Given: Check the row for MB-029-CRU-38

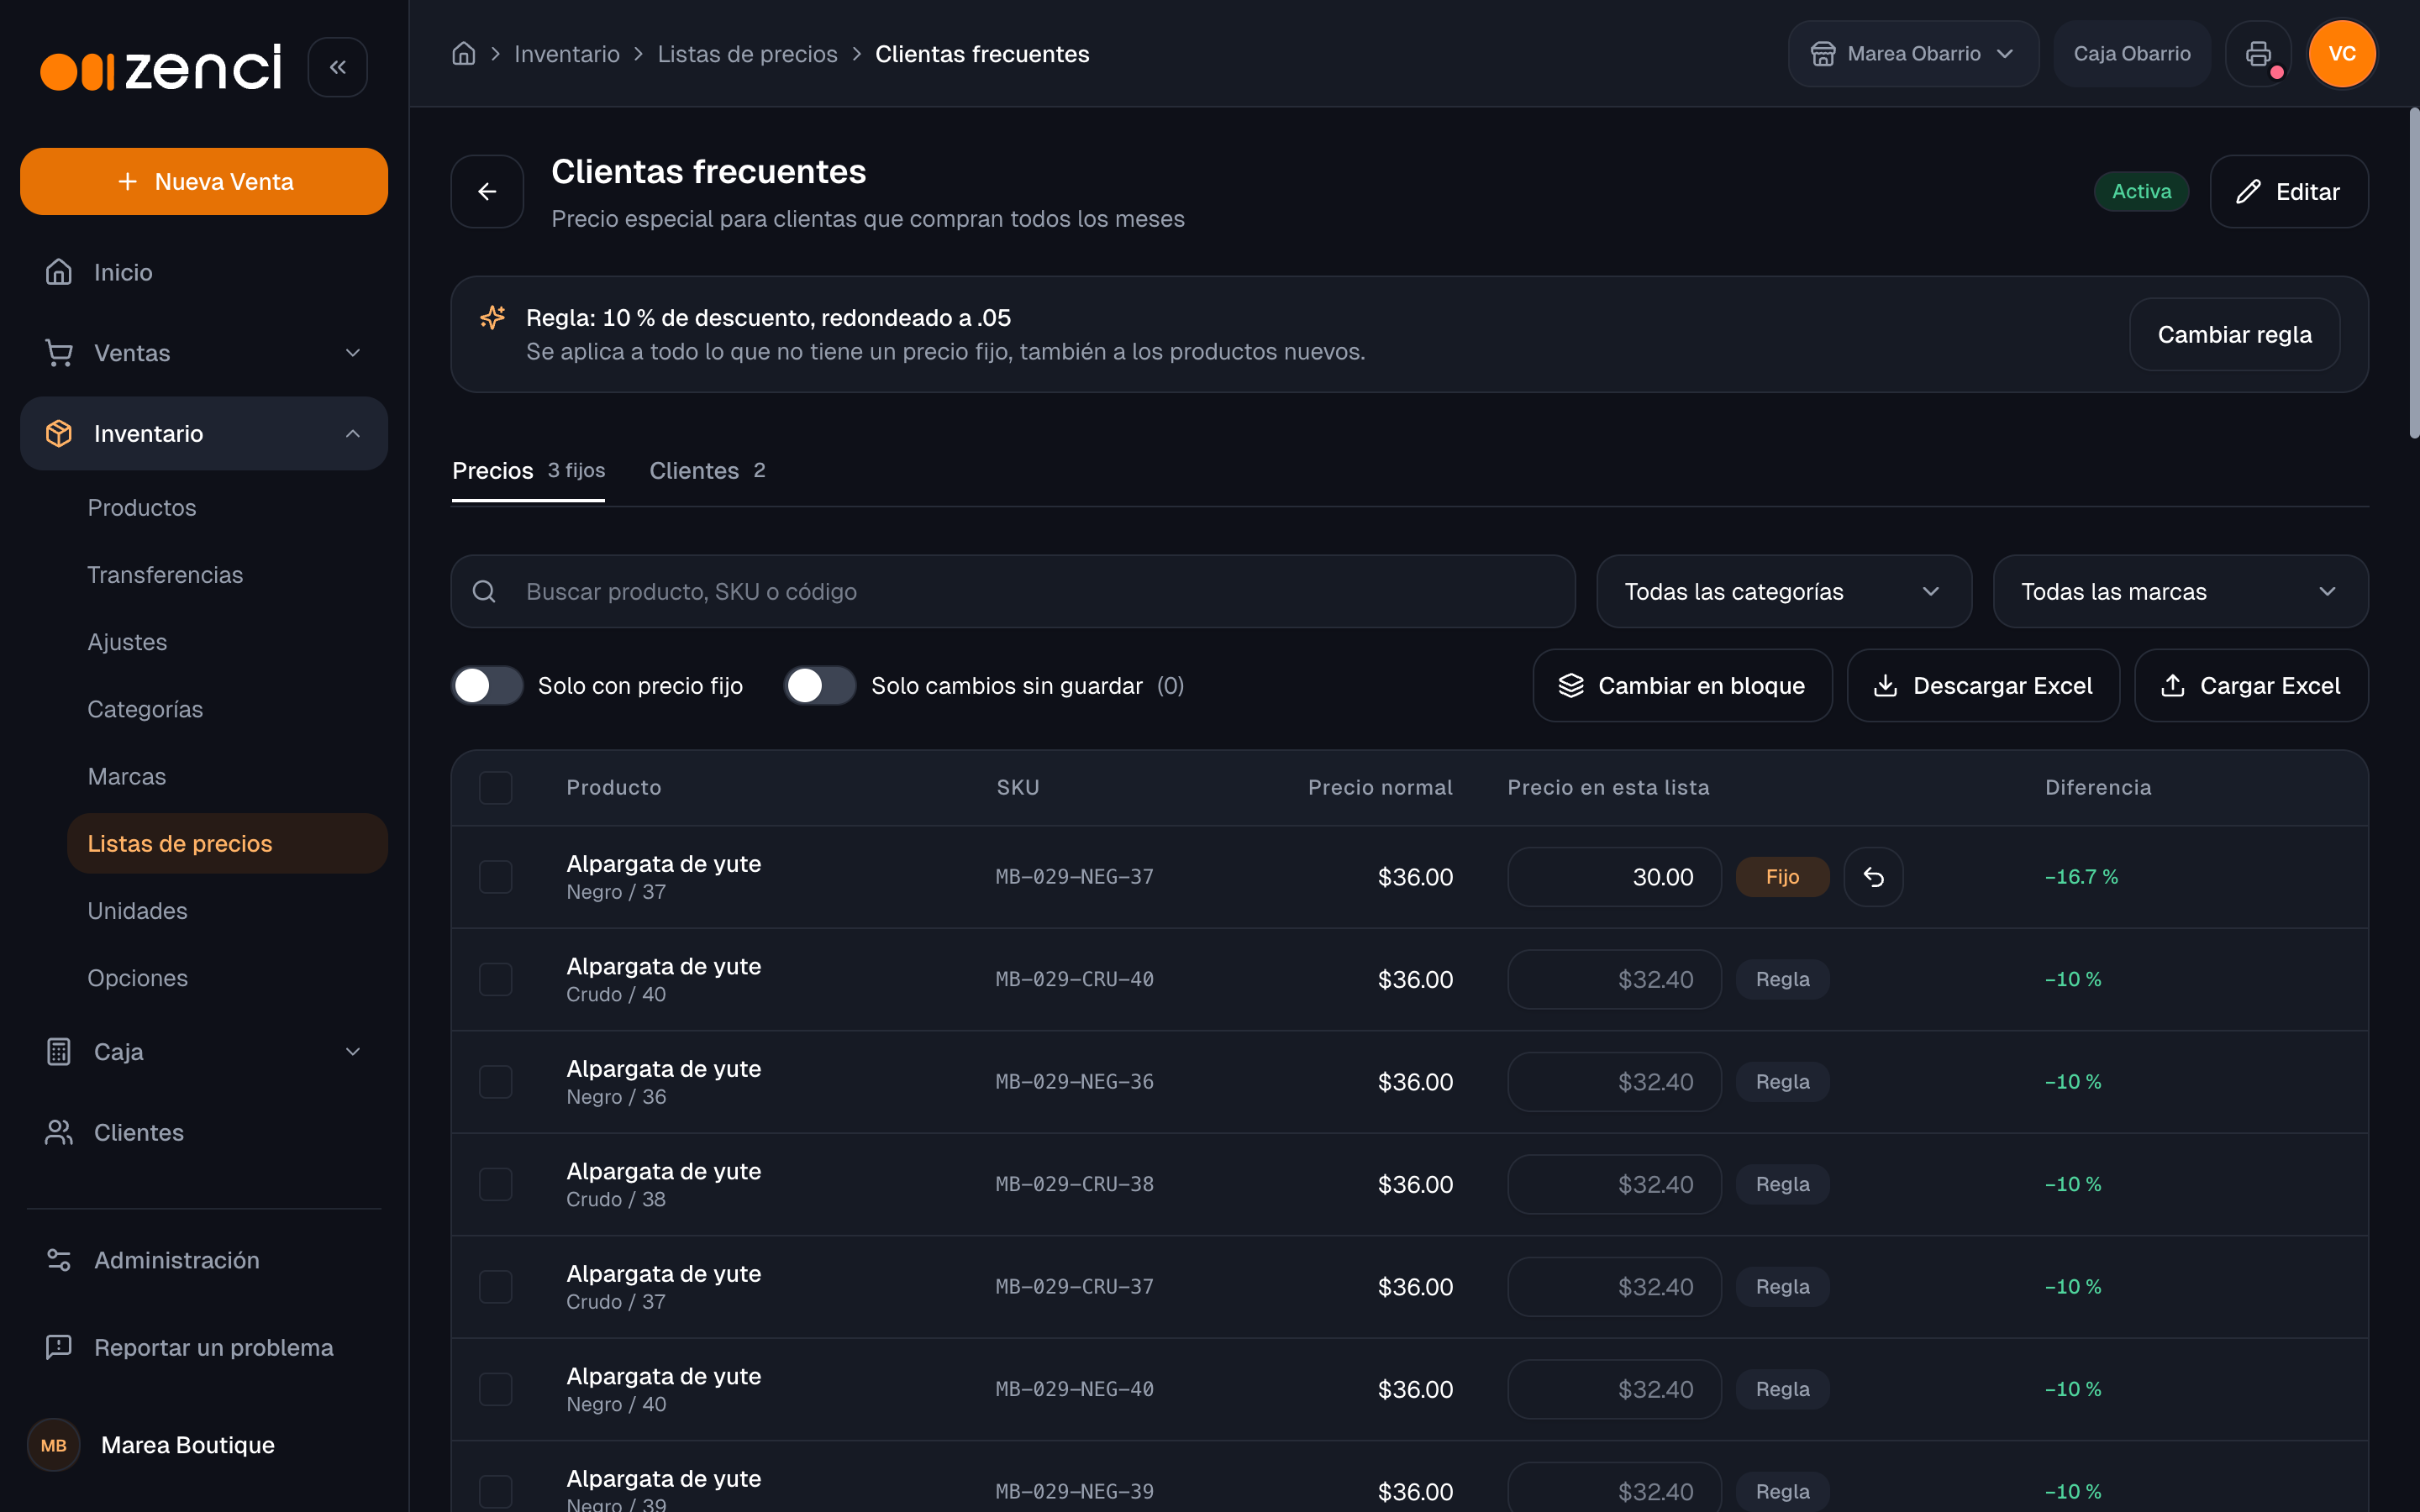Looking at the screenshot, I should pos(495,1184).
